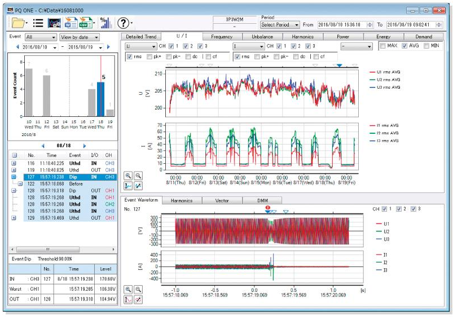Enable the MIN checkbox

pyautogui.click(x=426, y=46)
